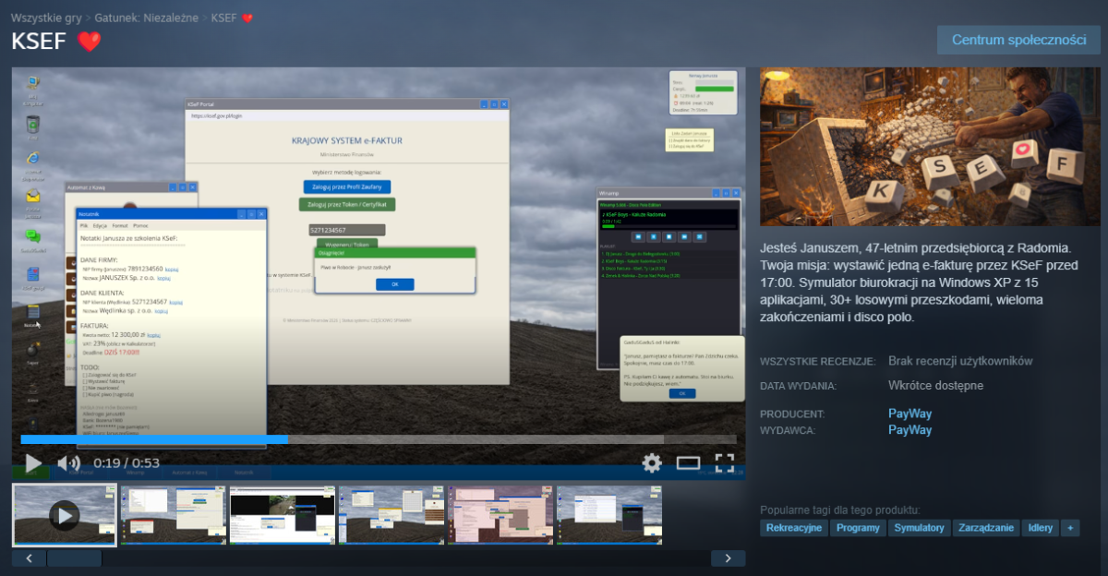The width and height of the screenshot is (1108, 576).
Task: Click the '0:19 / 0:53' video time display
Action: (126, 462)
